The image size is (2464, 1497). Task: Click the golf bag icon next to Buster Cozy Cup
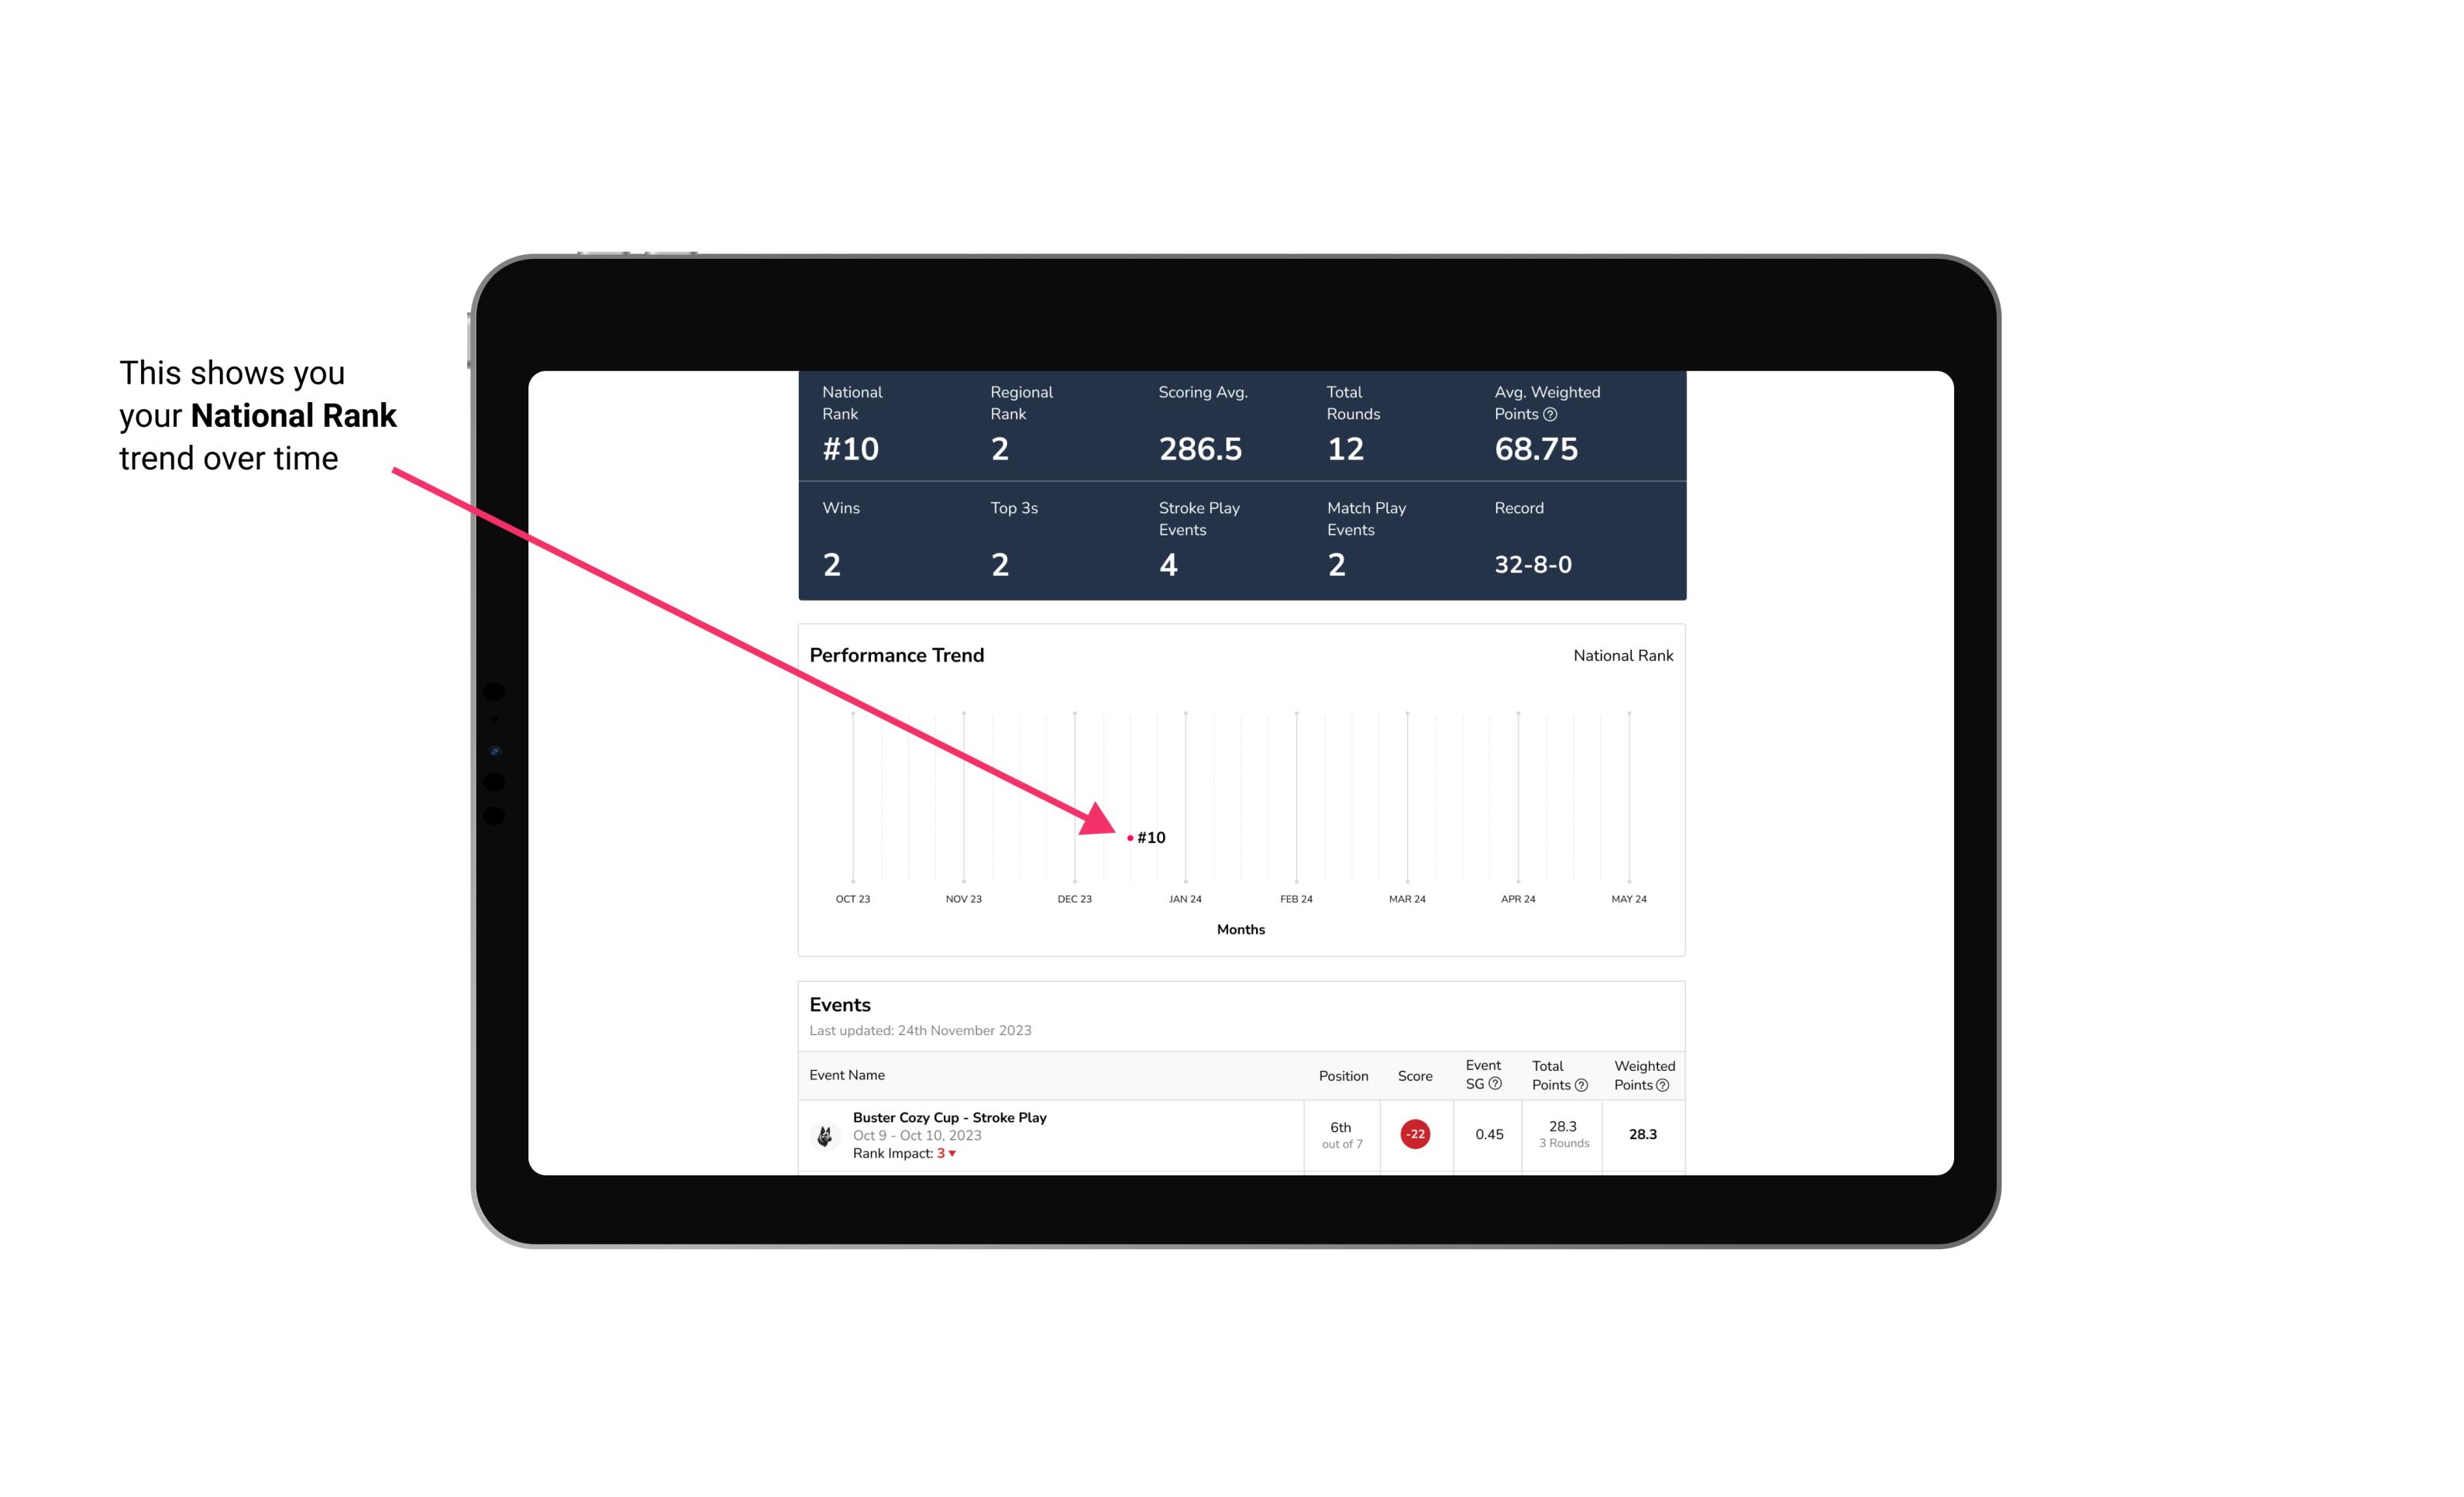(824, 1131)
